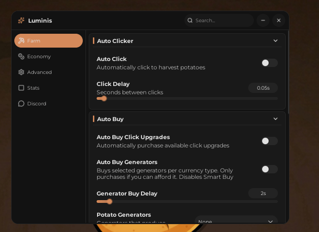Enable the Auto Click toggle
The height and width of the screenshot is (232, 319).
(x=270, y=63)
